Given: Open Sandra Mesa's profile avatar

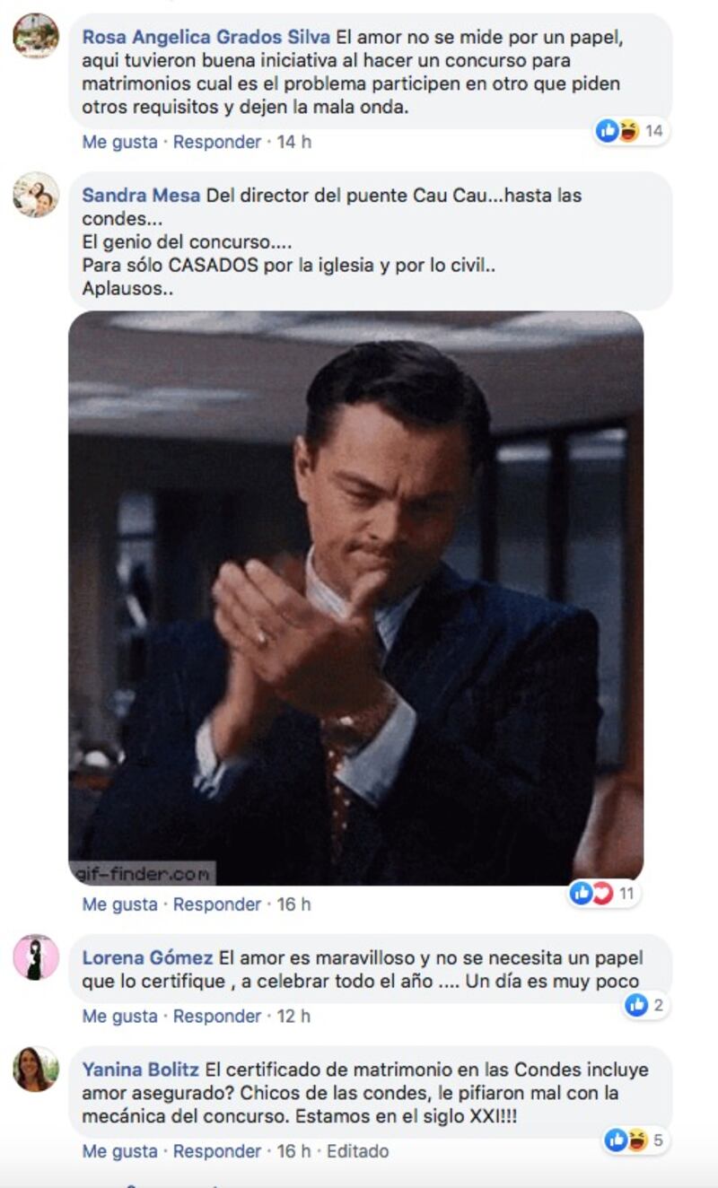Looking at the screenshot, I should point(36,195).
